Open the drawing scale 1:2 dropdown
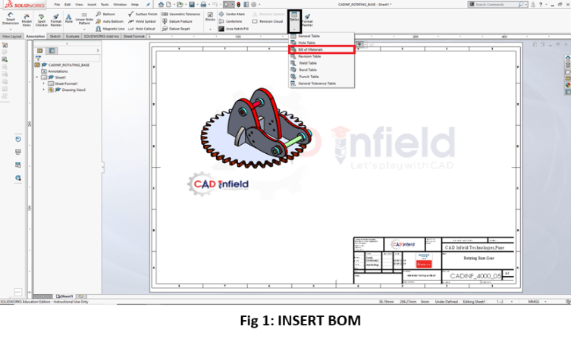The image size is (571, 339). point(512,302)
